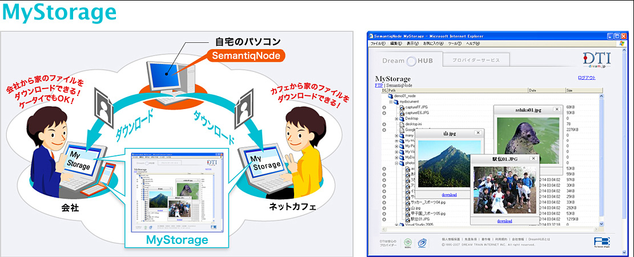This screenshot has height=257, width=634.
Task: Open the ヘルプ(H) menu
Action: 473,43
